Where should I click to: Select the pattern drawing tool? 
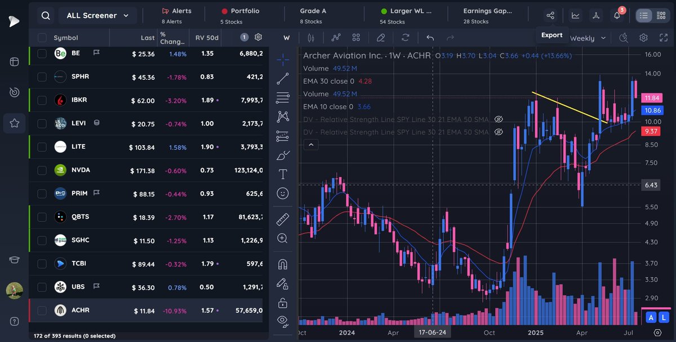tap(283, 117)
